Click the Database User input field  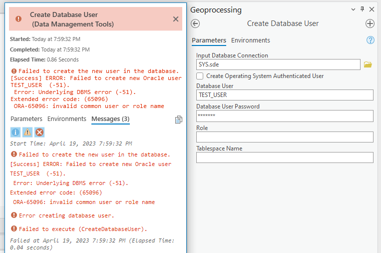pos(285,95)
